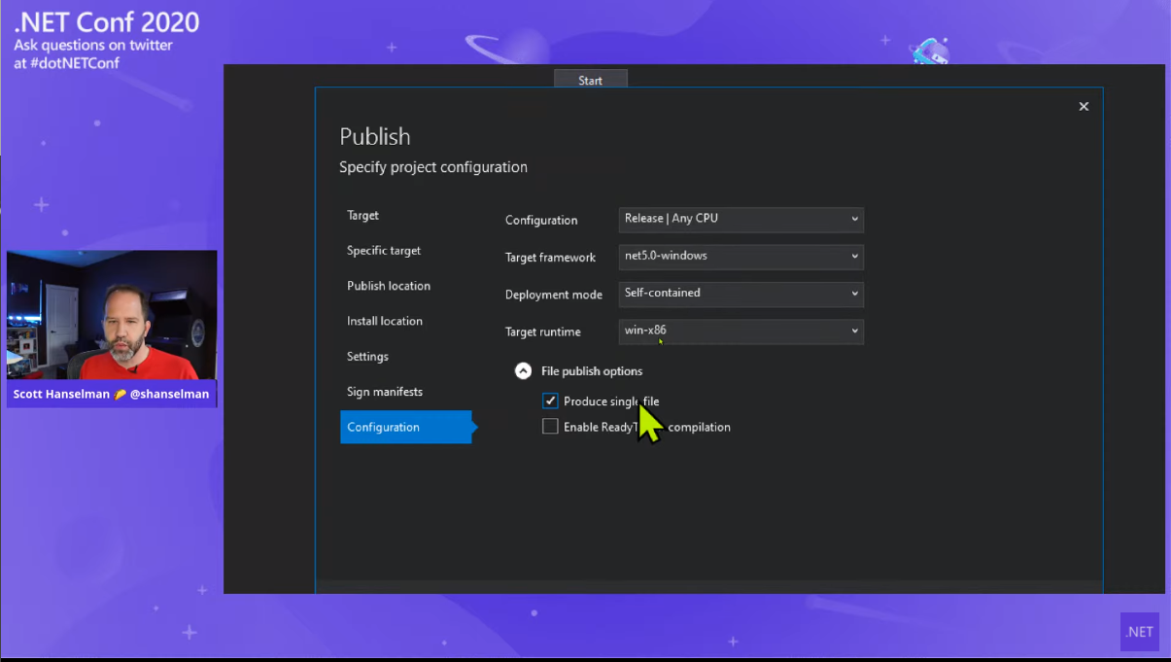This screenshot has height=662, width=1171.
Task: Open the Target runtime dropdown
Action: coord(740,331)
